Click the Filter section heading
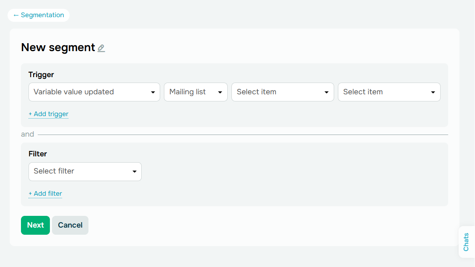 click(x=38, y=154)
